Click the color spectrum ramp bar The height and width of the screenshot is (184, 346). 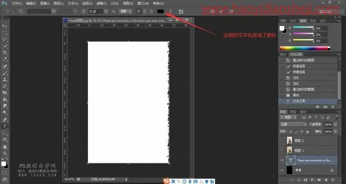click(x=305, y=48)
